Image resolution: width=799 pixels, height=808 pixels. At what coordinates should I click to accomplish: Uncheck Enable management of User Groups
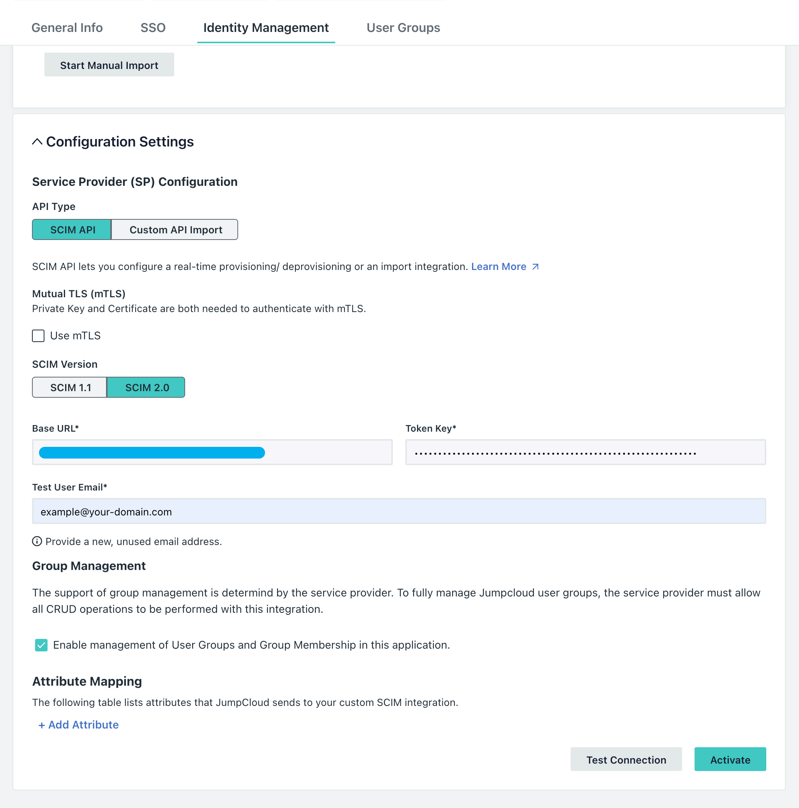tap(41, 645)
